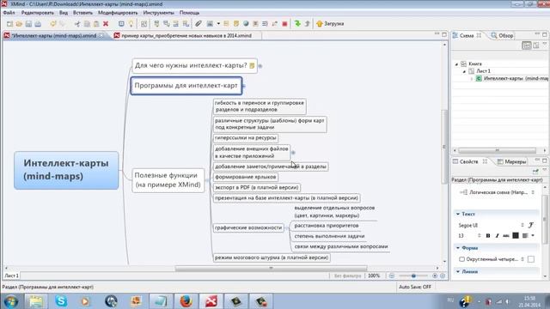Insert image toolbar icon
Screen dimensions: 550x309
point(210,24)
